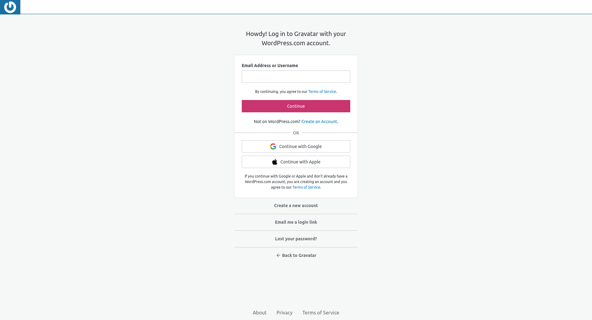
Task: Open Terms of Service link under email field
Action: point(322,92)
